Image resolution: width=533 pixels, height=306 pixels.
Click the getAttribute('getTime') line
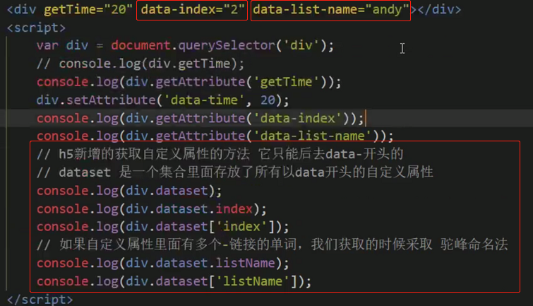click(188, 82)
